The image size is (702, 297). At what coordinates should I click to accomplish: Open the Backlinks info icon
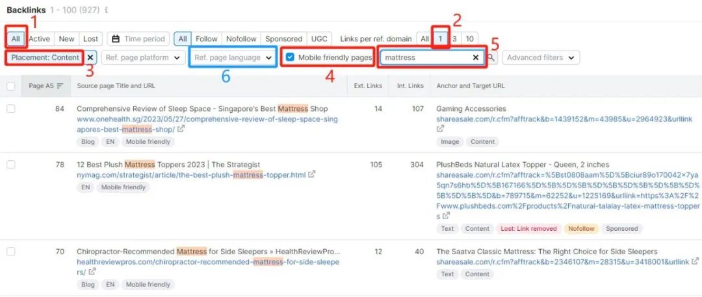click(106, 10)
